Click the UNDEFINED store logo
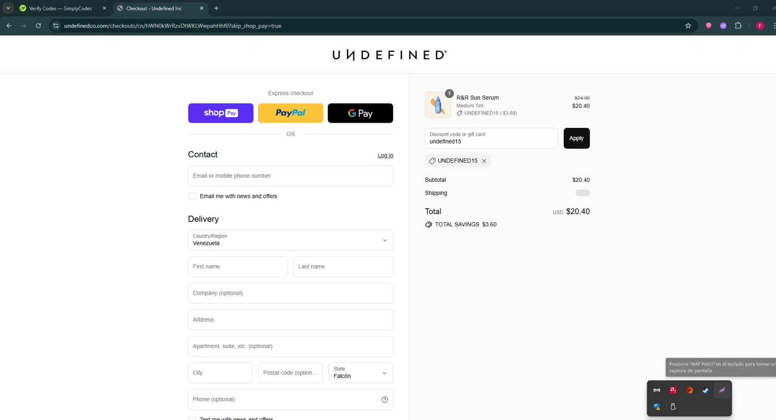776x420 pixels. click(x=389, y=55)
